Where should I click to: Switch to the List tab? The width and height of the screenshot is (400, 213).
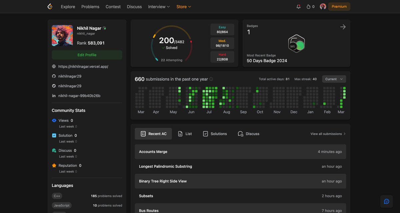(x=185, y=134)
